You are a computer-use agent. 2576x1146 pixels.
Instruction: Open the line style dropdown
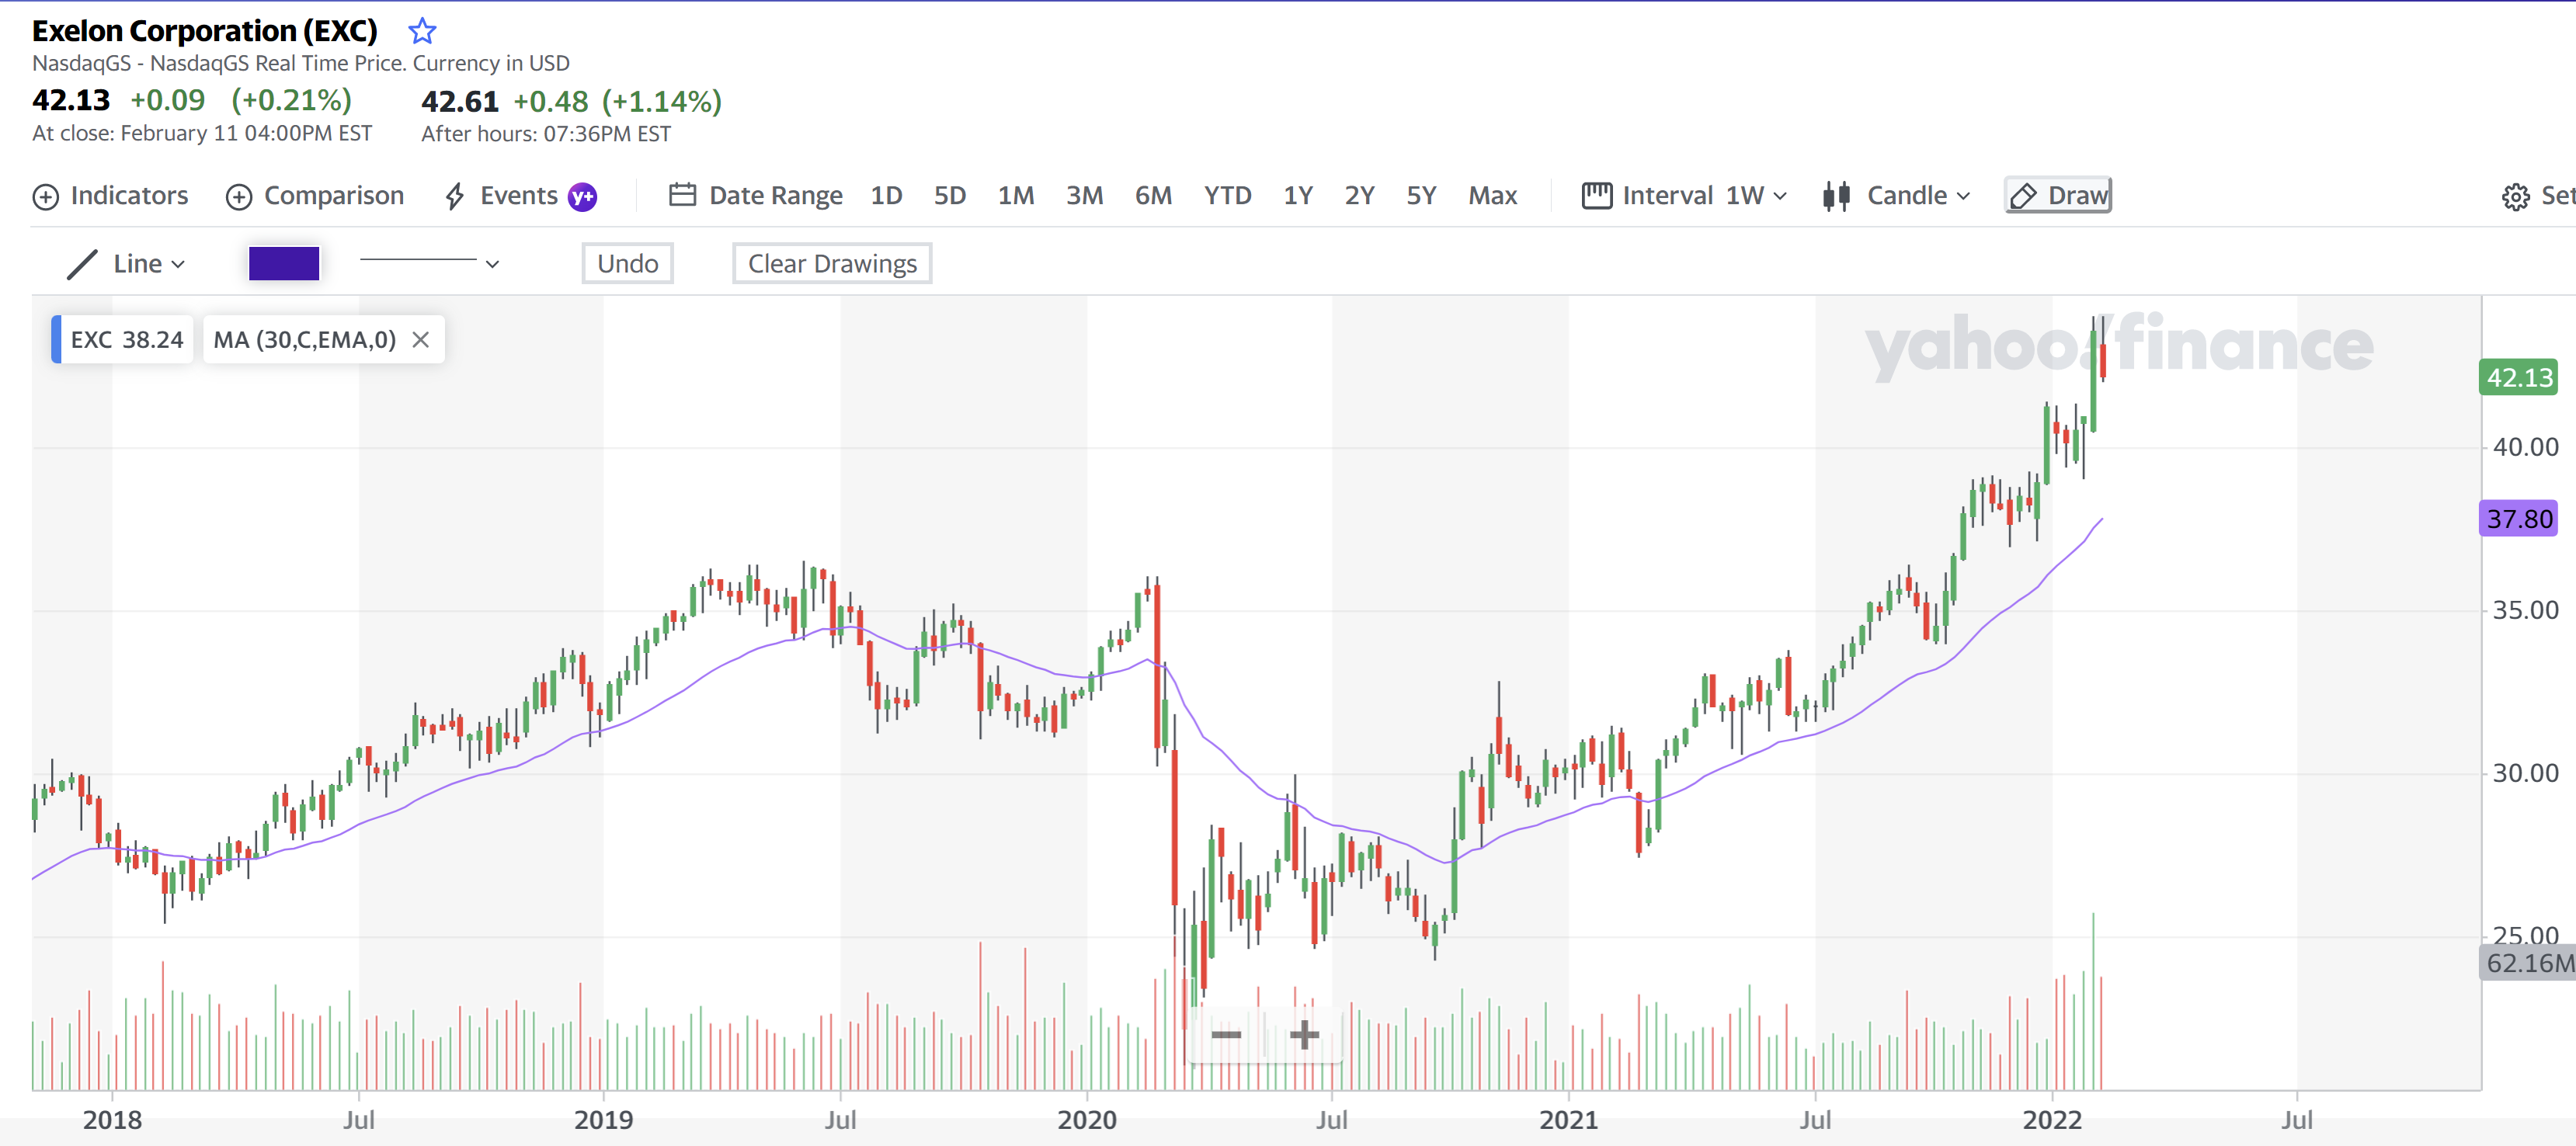tap(430, 263)
